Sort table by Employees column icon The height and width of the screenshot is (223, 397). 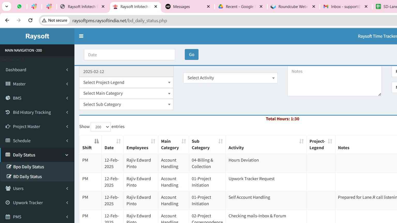click(x=153, y=141)
